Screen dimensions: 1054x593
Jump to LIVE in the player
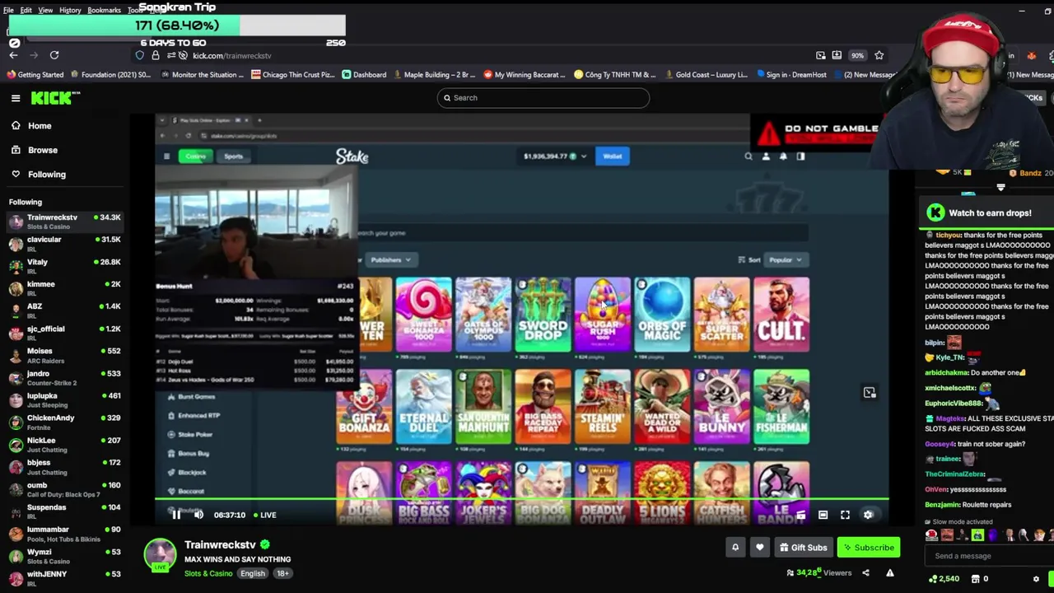[266, 515]
